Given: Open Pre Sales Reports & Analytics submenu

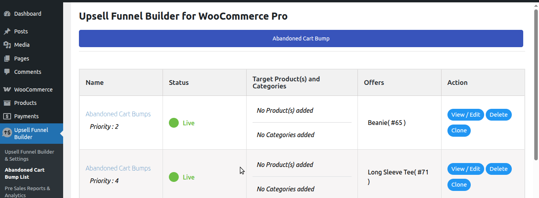Looking at the screenshot, I should [x=28, y=192].
